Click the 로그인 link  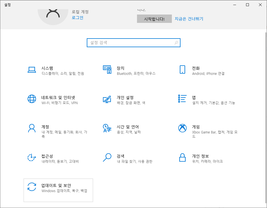78,18
